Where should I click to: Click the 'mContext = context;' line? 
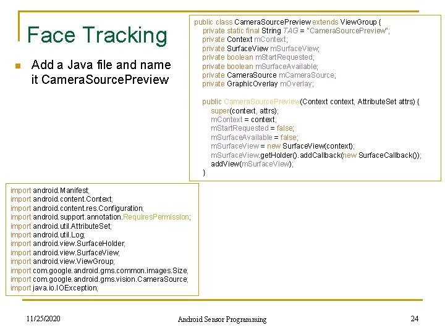pyautogui.click(x=244, y=120)
